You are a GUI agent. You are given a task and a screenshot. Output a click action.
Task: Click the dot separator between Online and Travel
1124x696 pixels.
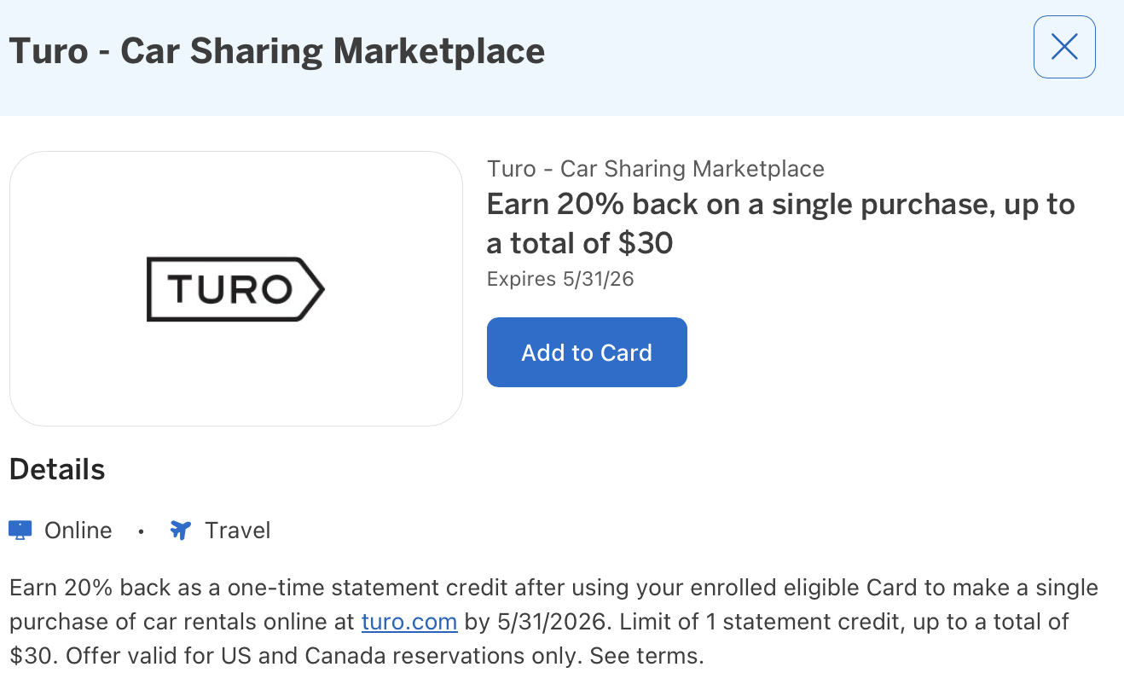pos(141,531)
